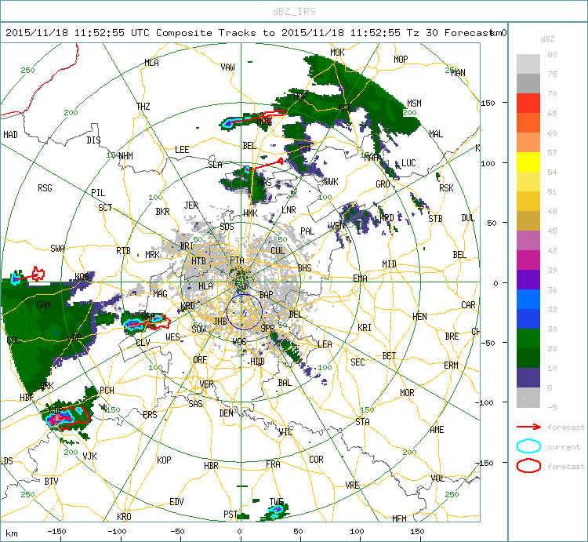Screen dimensions: 588x542
Task: Click the BET station label
Action: [389, 356]
